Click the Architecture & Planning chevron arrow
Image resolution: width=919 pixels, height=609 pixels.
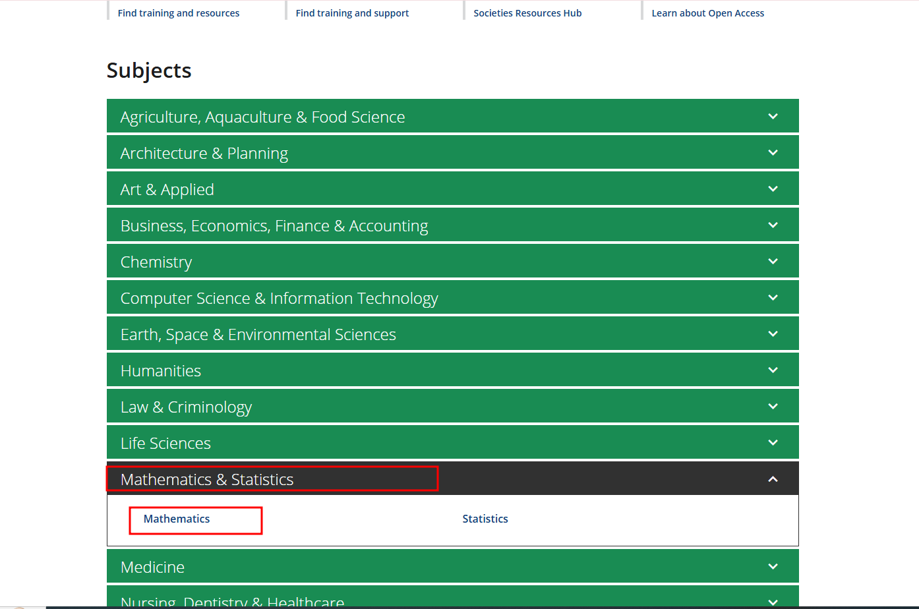(x=773, y=153)
